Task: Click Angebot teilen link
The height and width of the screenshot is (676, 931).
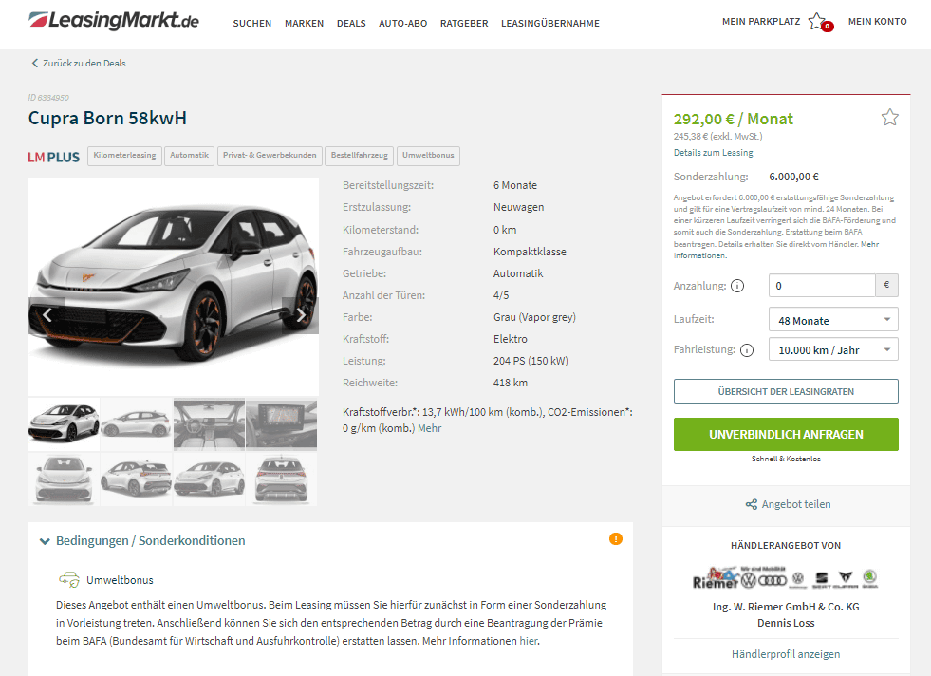Action: click(796, 504)
